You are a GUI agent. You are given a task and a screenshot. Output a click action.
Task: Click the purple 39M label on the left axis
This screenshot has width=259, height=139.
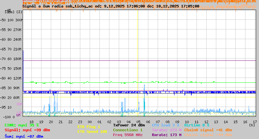pyautogui.click(x=19, y=104)
